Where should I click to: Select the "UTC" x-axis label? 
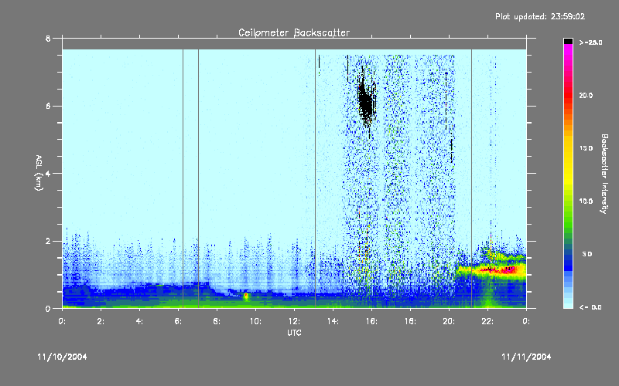click(294, 333)
